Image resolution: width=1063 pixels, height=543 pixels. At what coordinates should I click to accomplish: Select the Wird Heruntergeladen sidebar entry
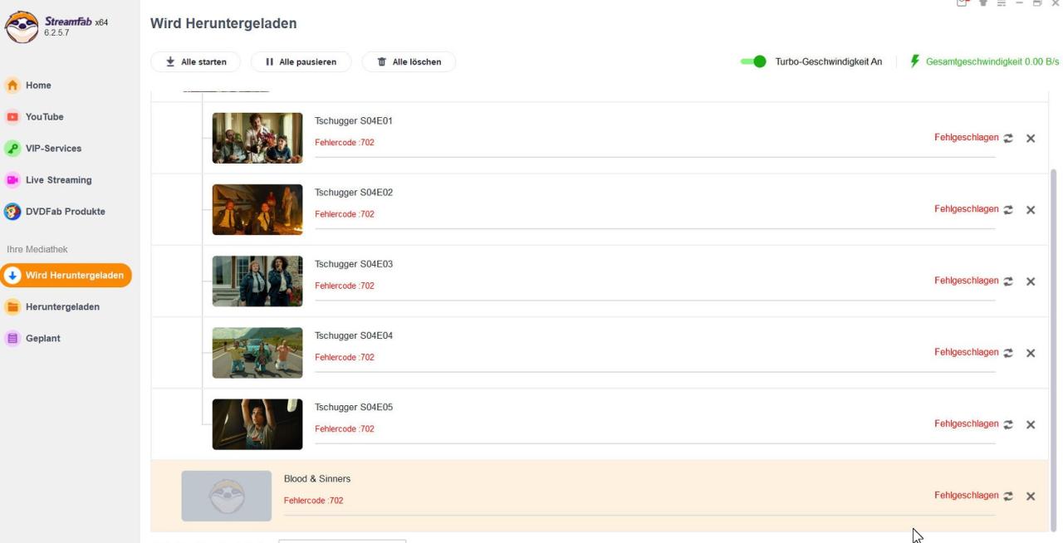point(66,276)
